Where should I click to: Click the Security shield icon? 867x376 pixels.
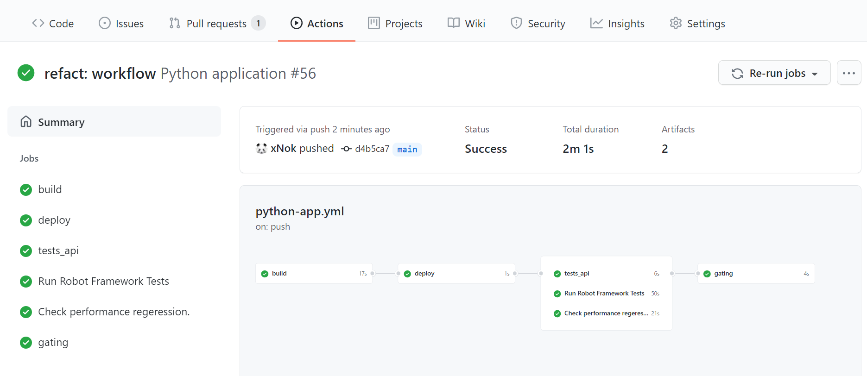[x=516, y=23]
